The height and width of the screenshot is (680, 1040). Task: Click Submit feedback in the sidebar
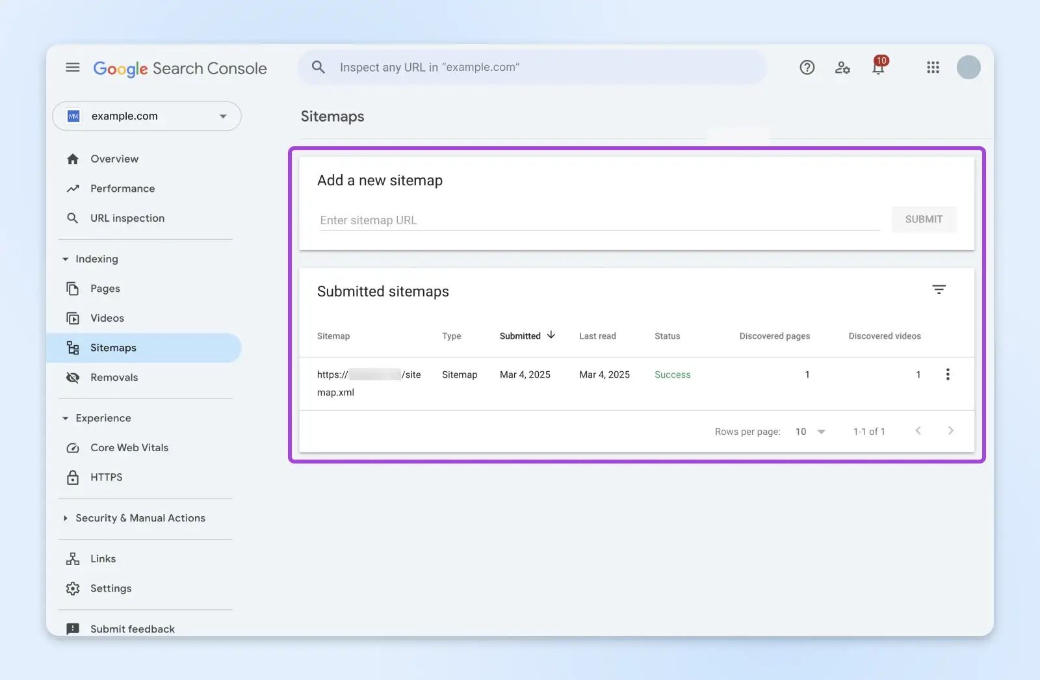tap(132, 629)
